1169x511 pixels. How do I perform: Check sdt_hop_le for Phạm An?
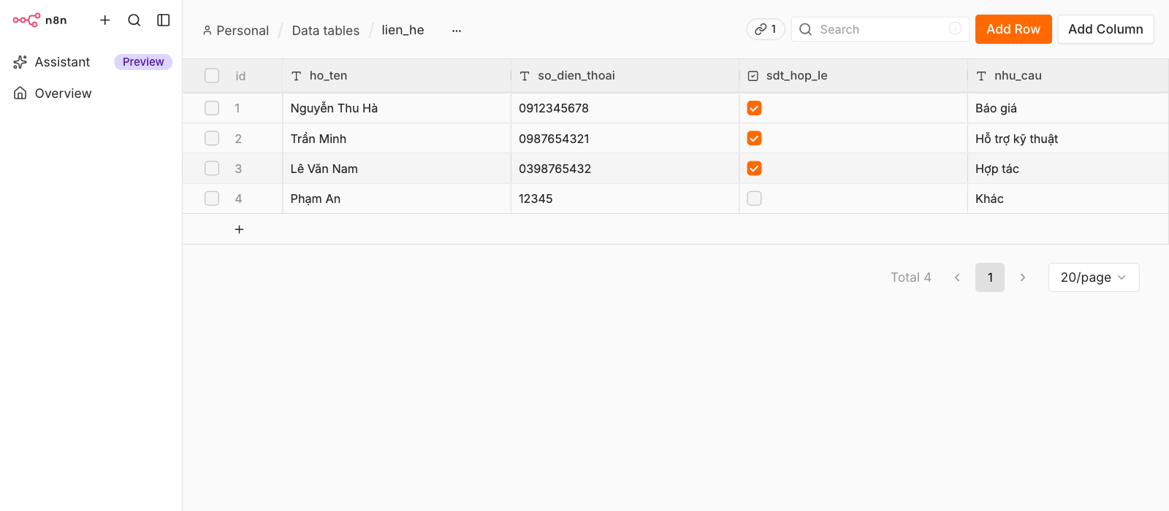(x=755, y=199)
